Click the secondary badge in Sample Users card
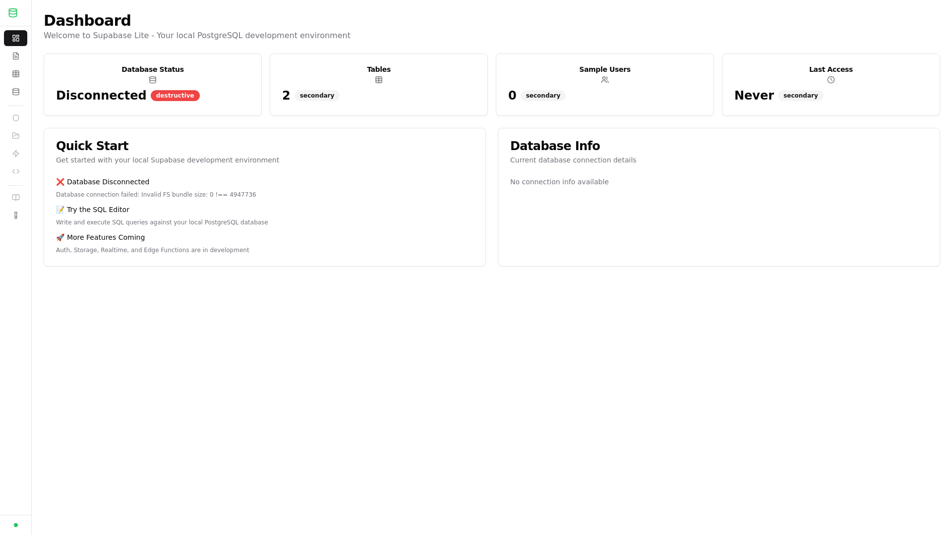Viewport: 952px width, 535px height. [543, 96]
